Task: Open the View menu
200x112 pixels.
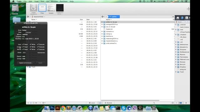Action: click(36, 1)
